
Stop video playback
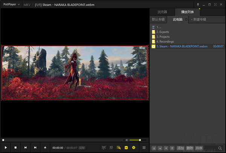click(x=15, y=147)
